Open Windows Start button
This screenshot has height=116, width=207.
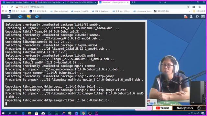point(3,113)
